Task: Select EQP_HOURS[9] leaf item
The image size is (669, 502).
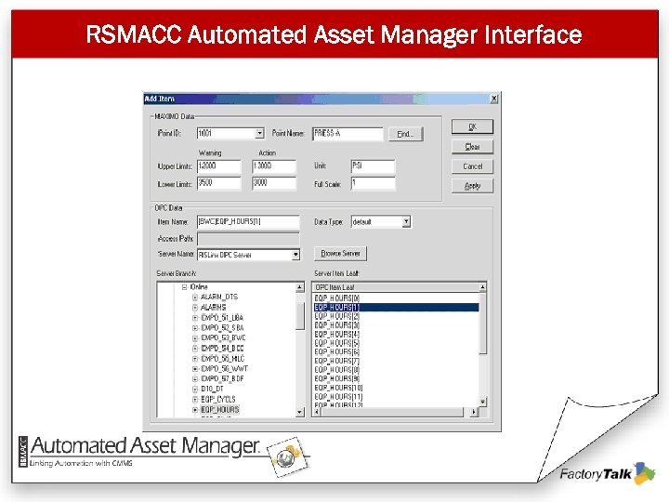Action: click(x=337, y=378)
